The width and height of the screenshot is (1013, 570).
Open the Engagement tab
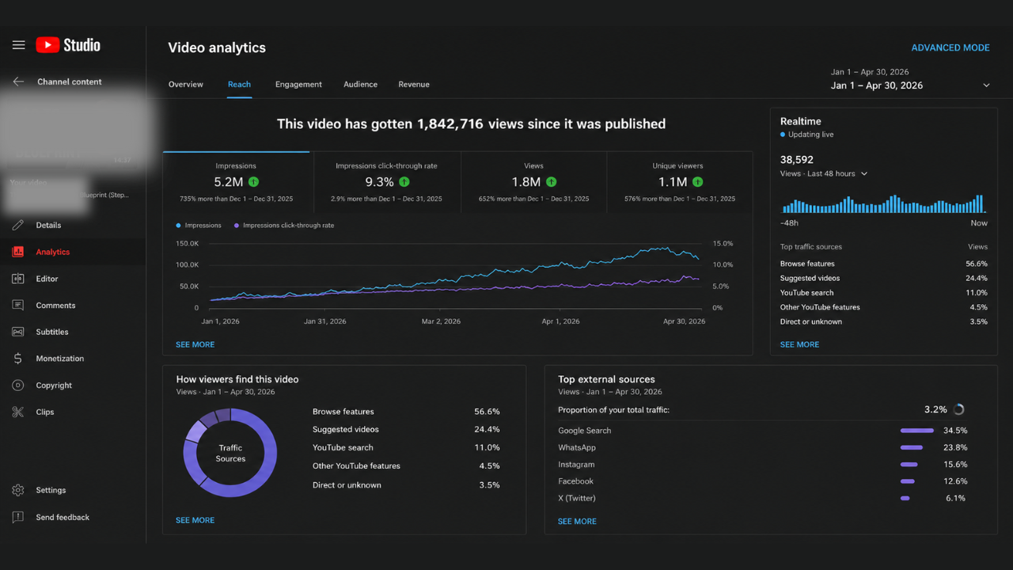pos(298,84)
